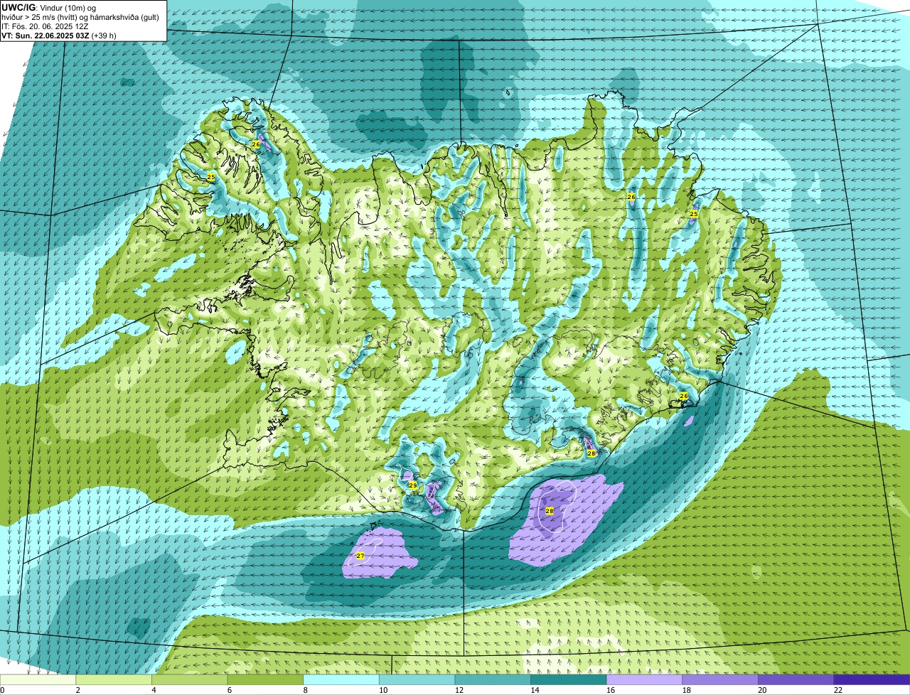The width and height of the screenshot is (910, 695).
Task: Click the legend scale label "22"
Action: pyautogui.click(x=837, y=690)
